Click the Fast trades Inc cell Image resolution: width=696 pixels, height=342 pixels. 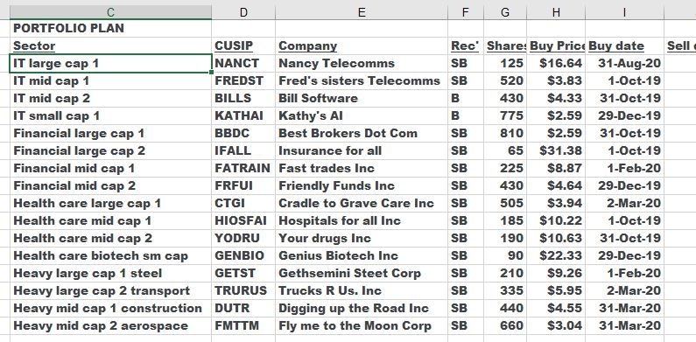(362, 168)
